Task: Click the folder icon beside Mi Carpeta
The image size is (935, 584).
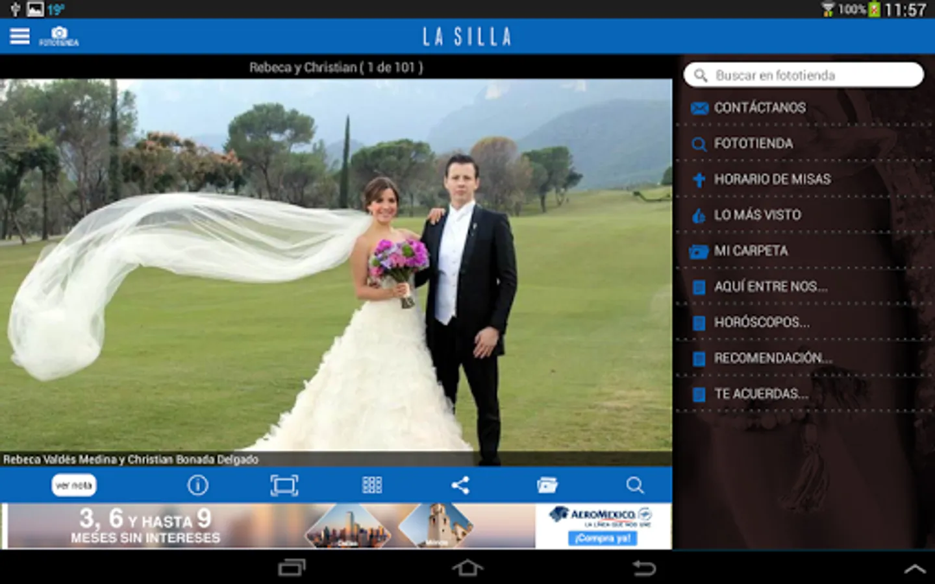Action: pyautogui.click(x=699, y=251)
